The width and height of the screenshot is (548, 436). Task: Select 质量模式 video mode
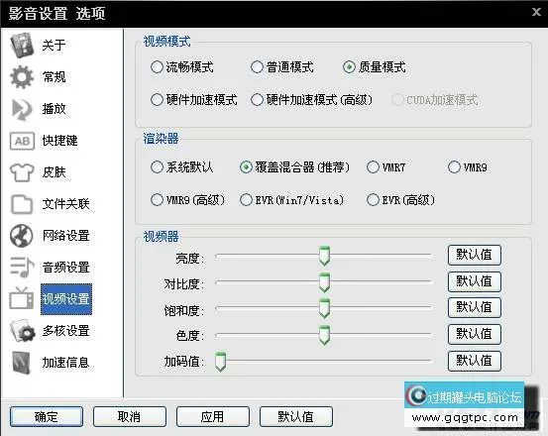pos(375,66)
